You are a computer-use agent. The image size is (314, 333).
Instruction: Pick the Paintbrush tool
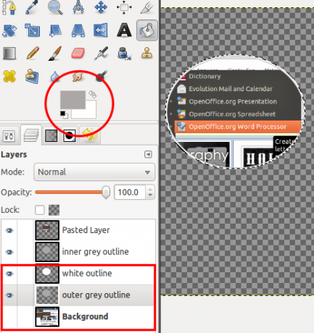click(55, 54)
